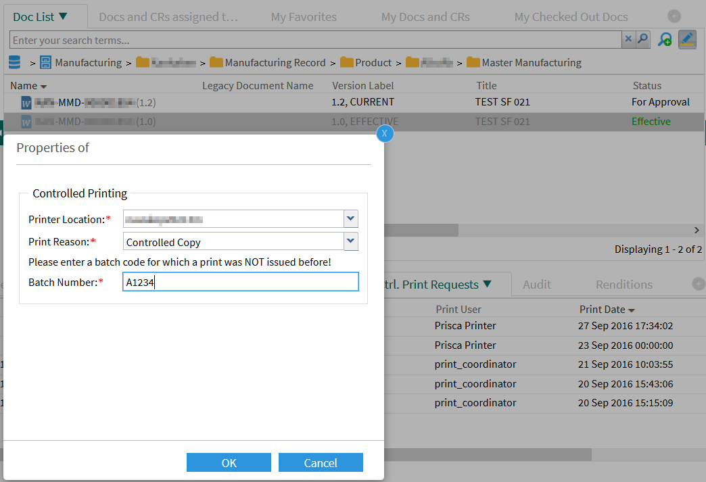The height and width of the screenshot is (482, 706).
Task: Run search with the magnifying glass icon
Action: [x=642, y=39]
